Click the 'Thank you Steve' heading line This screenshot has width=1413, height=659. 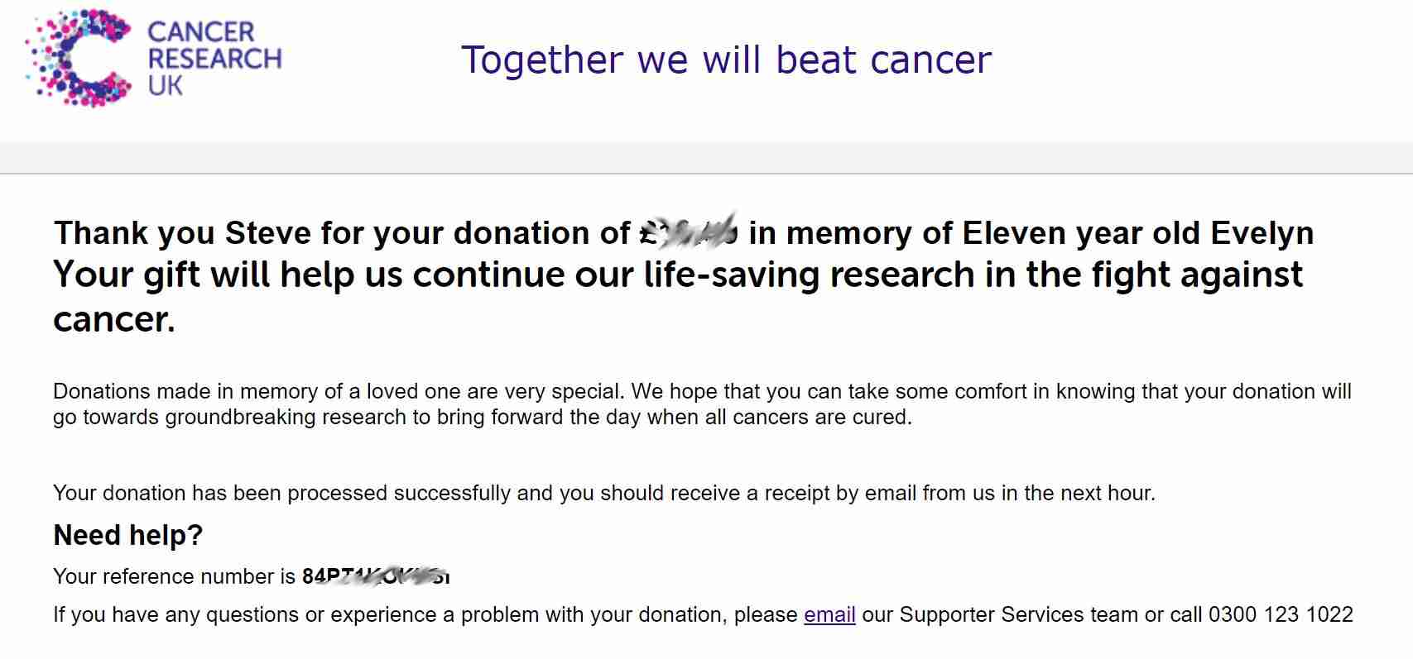pyautogui.click(x=684, y=232)
